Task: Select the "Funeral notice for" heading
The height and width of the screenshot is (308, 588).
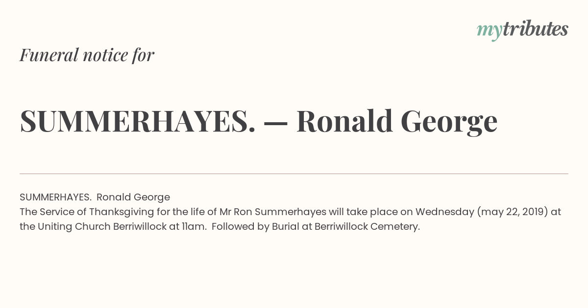Action: 87,55
